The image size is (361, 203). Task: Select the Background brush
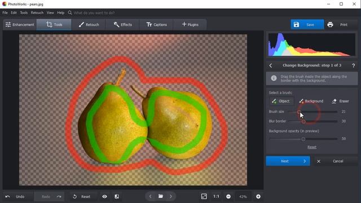(311, 101)
